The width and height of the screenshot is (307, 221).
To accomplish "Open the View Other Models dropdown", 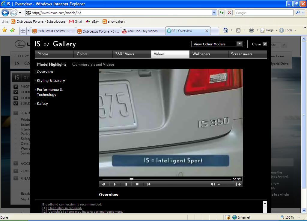I will tap(217, 44).
